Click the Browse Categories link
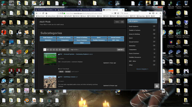The image size is (192, 107). coord(142,69)
